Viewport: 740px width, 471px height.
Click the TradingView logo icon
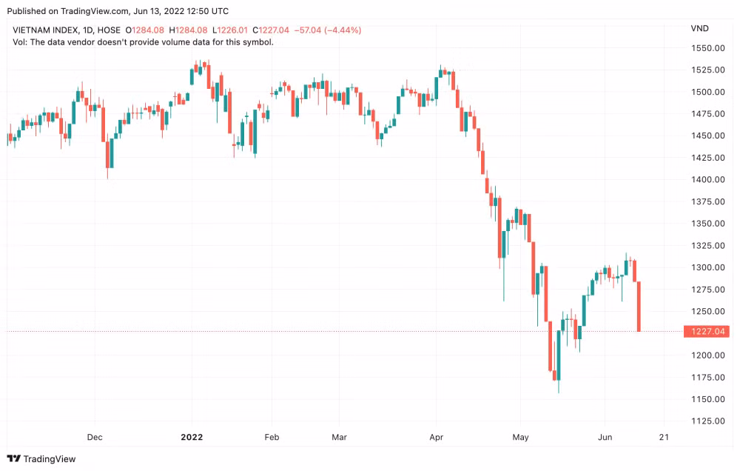13,458
